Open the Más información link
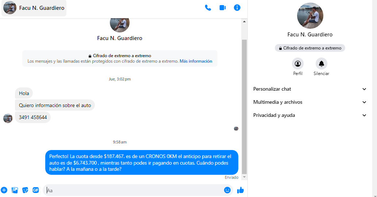377x197 pixels. 196,61
